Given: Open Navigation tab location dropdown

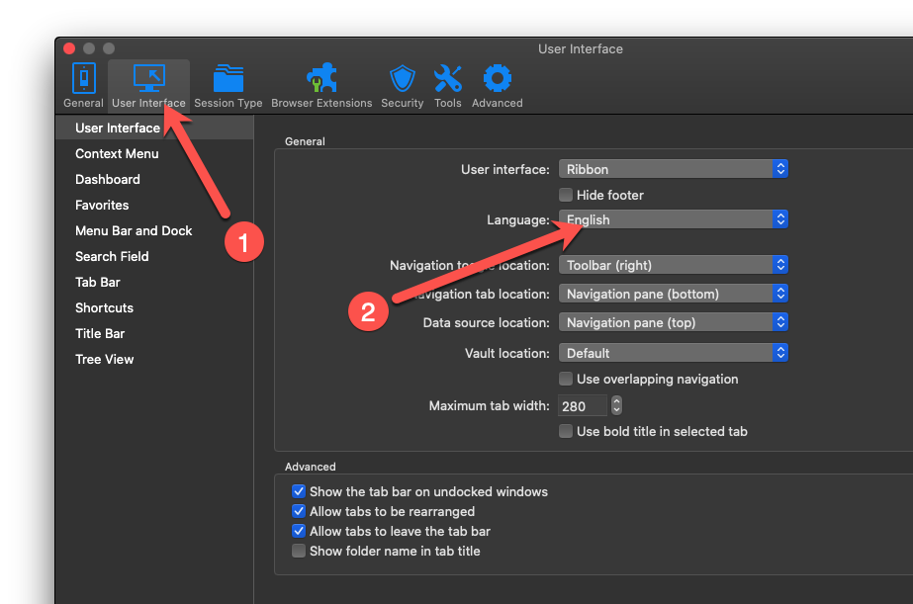Looking at the screenshot, I should (x=673, y=294).
